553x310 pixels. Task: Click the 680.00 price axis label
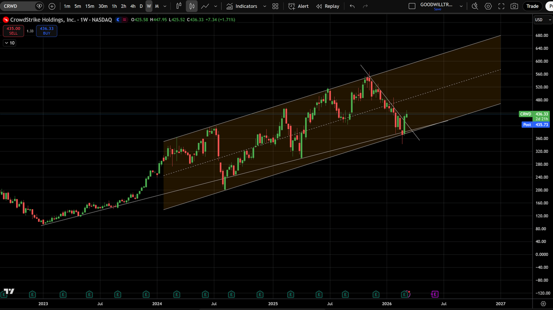click(x=541, y=35)
